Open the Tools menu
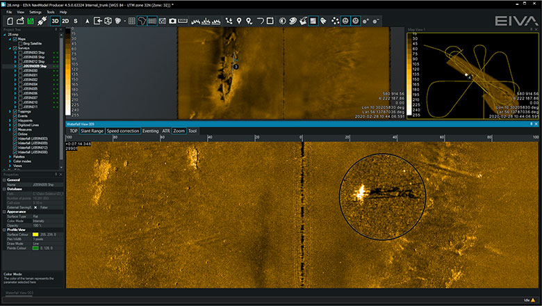 (50, 12)
